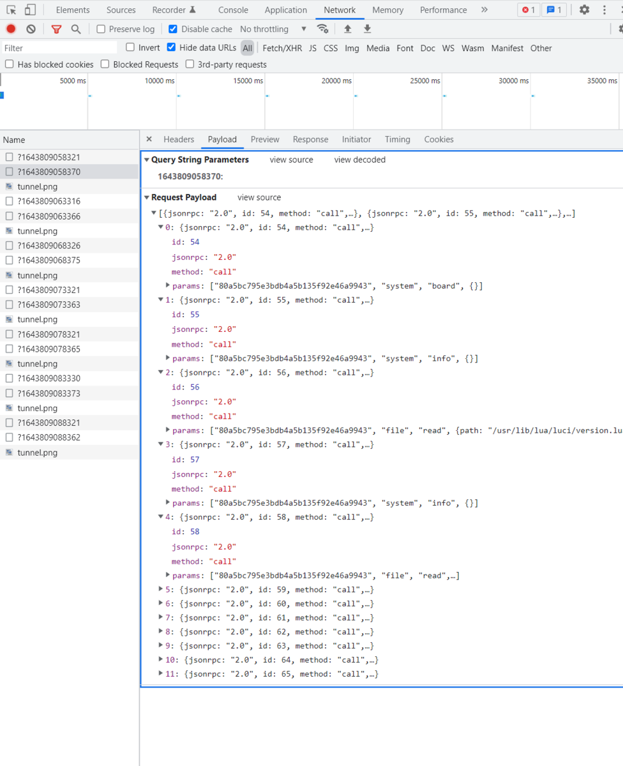This screenshot has height=766, width=623.
Task: Switch to the Application panel
Action: [x=285, y=10]
